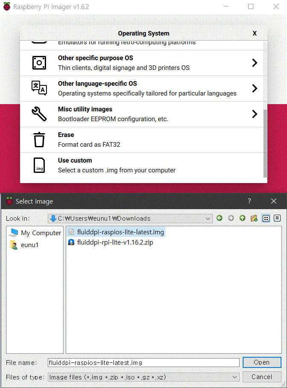Click the My Computer sidebar icon
The width and height of the screenshot is (287, 388).
tap(13, 233)
